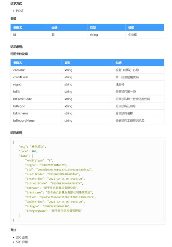Click the 企业ID description cell

[144, 35]
